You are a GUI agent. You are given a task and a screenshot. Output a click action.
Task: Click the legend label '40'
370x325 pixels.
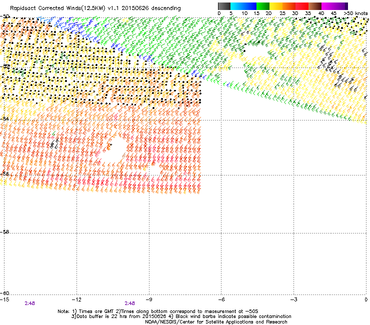coord(321,13)
